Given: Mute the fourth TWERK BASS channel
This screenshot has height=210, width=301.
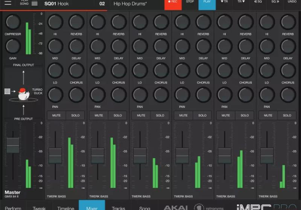Looking at the screenshot, I should (183, 115).
